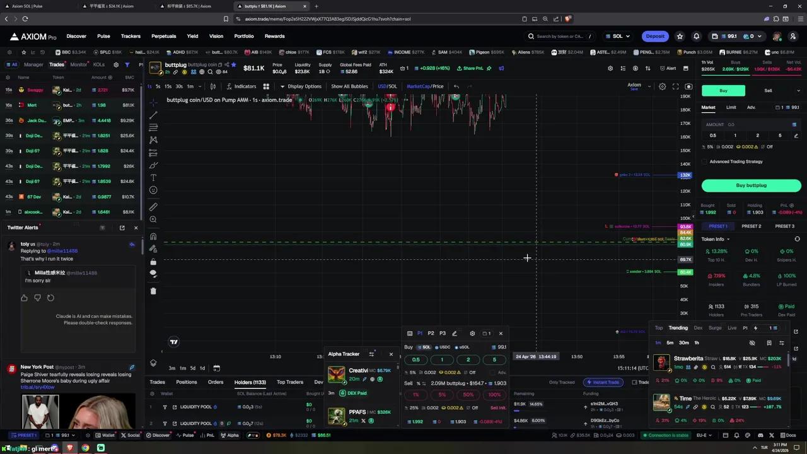Toggle magnet mode for drawings
This screenshot has width=807, height=454.
click(x=153, y=236)
